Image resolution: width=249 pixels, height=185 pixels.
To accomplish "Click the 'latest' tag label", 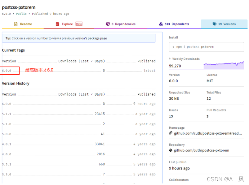I will tap(149, 71).
